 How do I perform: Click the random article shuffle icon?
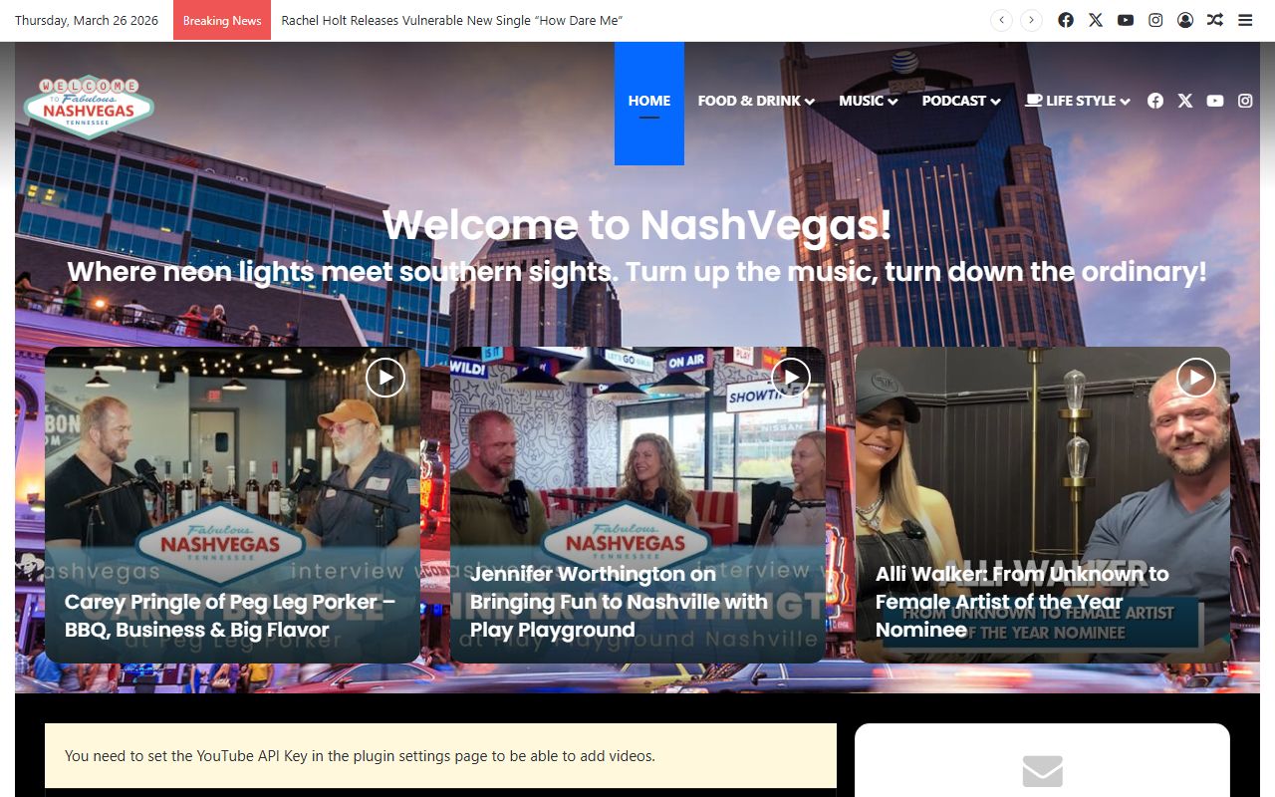click(1215, 20)
